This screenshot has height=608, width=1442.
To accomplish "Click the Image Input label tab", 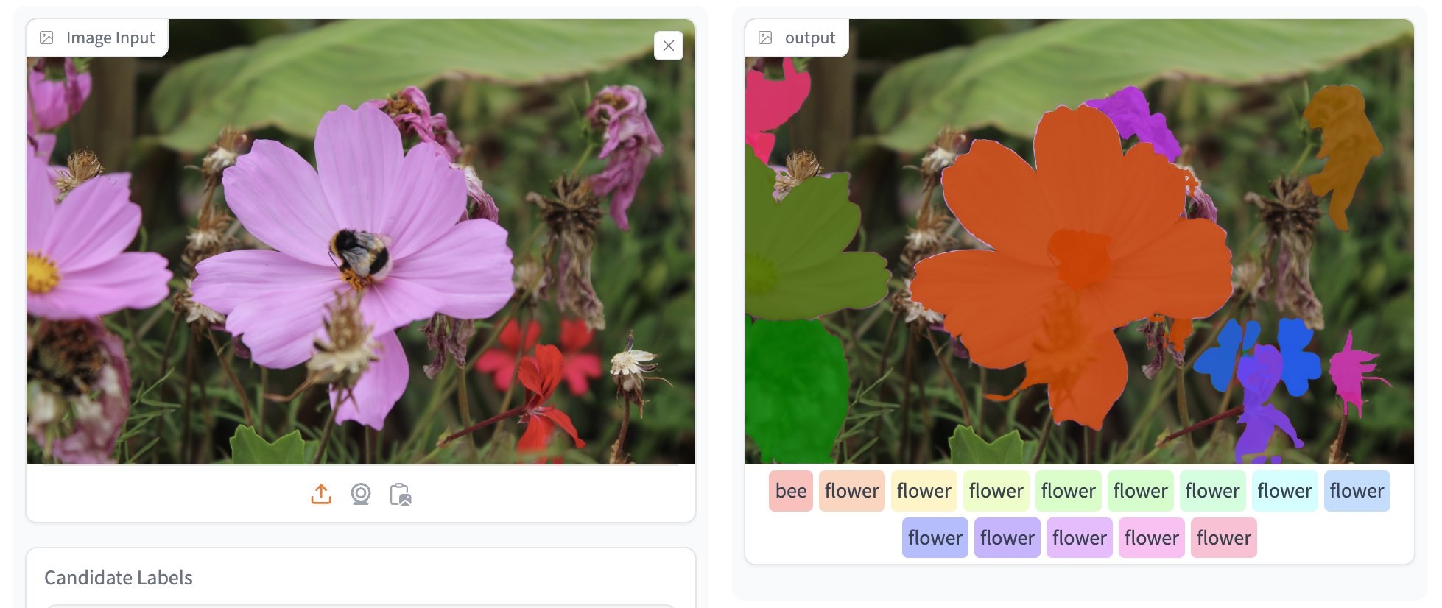I will pos(97,38).
